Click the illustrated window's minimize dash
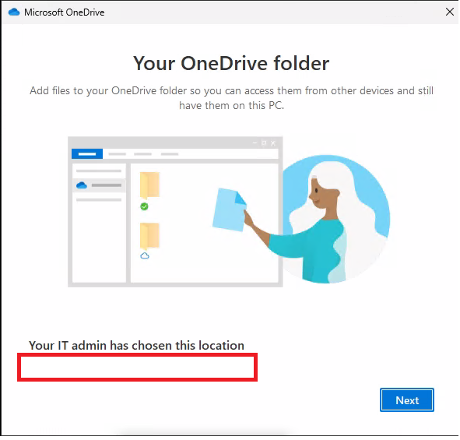The width and height of the screenshot is (460, 440). [255, 143]
